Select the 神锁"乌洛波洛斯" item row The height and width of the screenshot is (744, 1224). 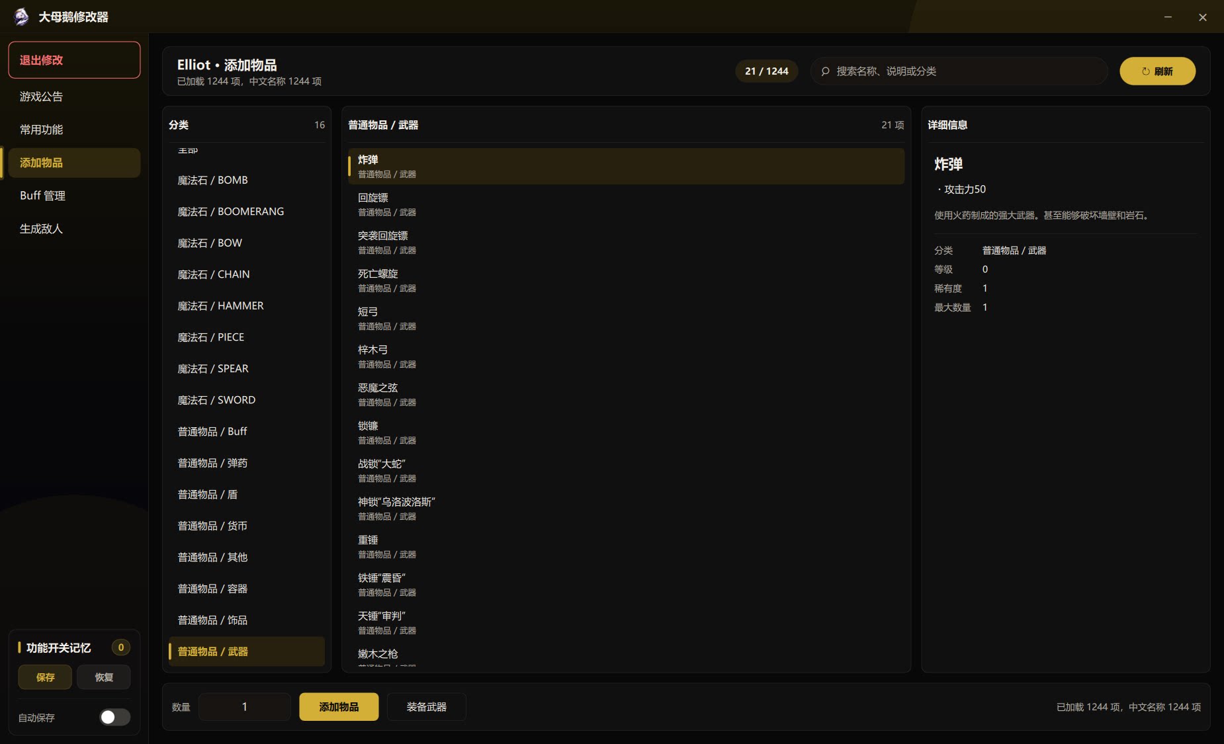[x=626, y=509]
